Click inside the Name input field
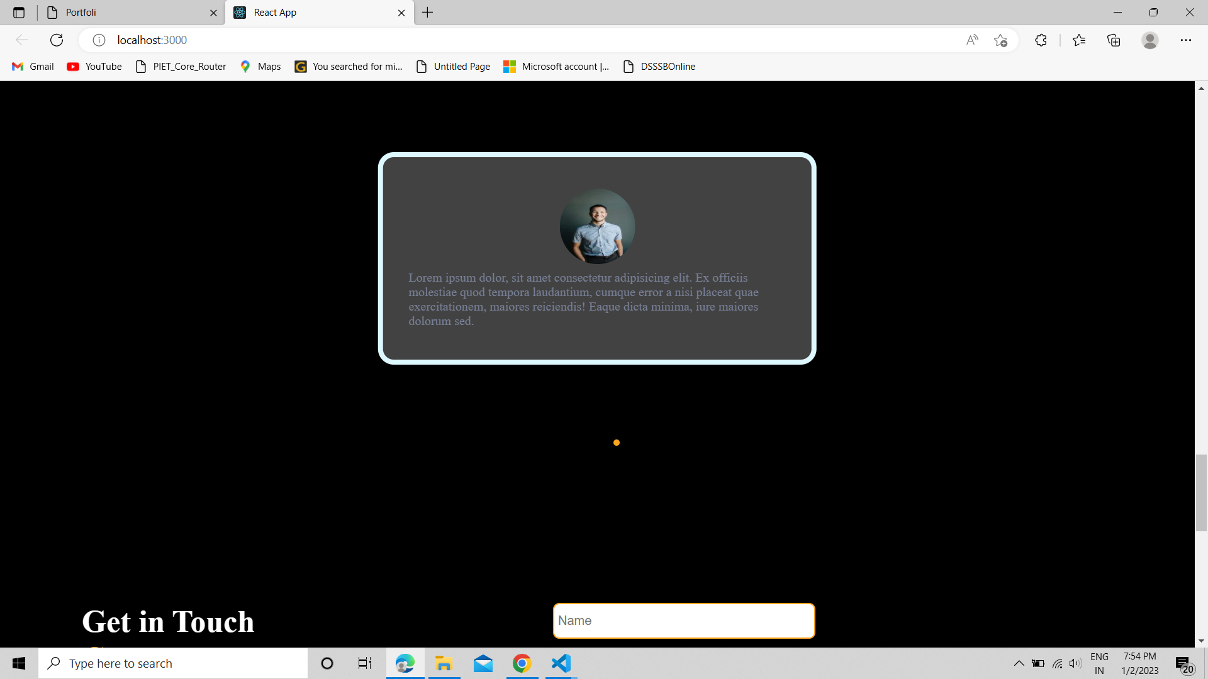Screen dimensions: 1208x679 [x=683, y=621]
